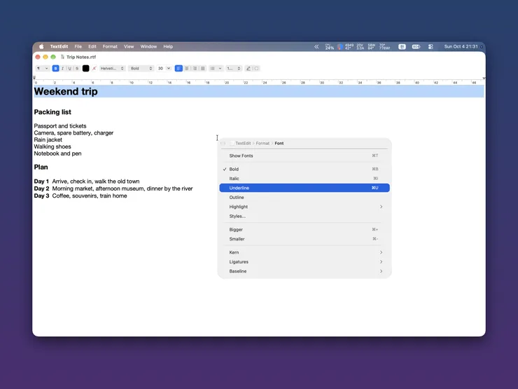
Task: Click the right margin marker on the ruler
Action: [x=484, y=79]
